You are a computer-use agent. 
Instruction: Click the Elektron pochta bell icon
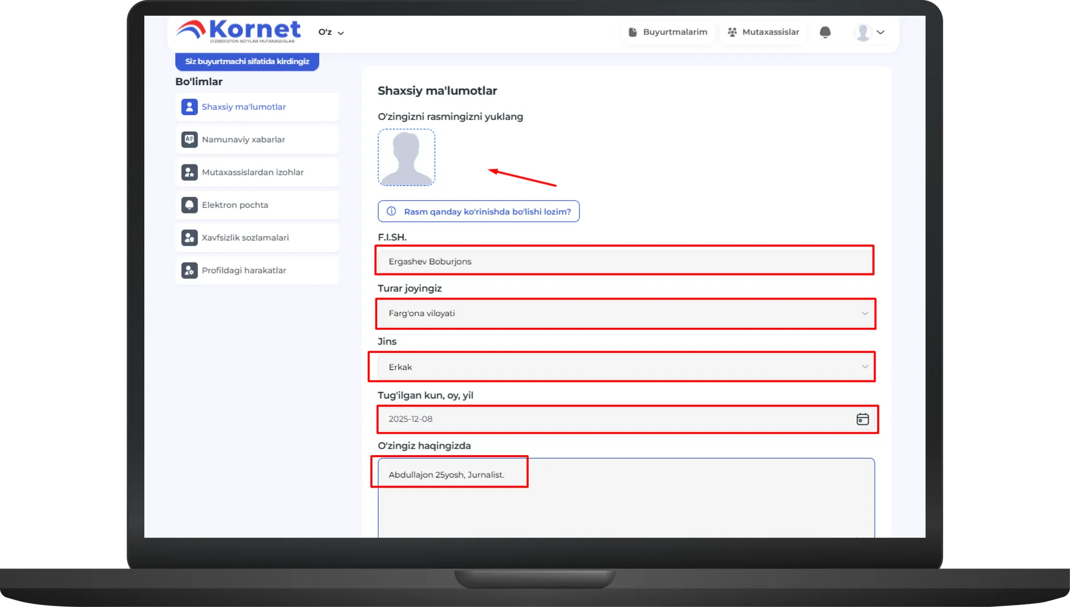(x=189, y=205)
